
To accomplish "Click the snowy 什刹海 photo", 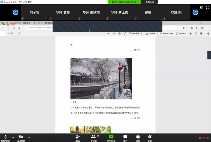I will coord(101,78).
